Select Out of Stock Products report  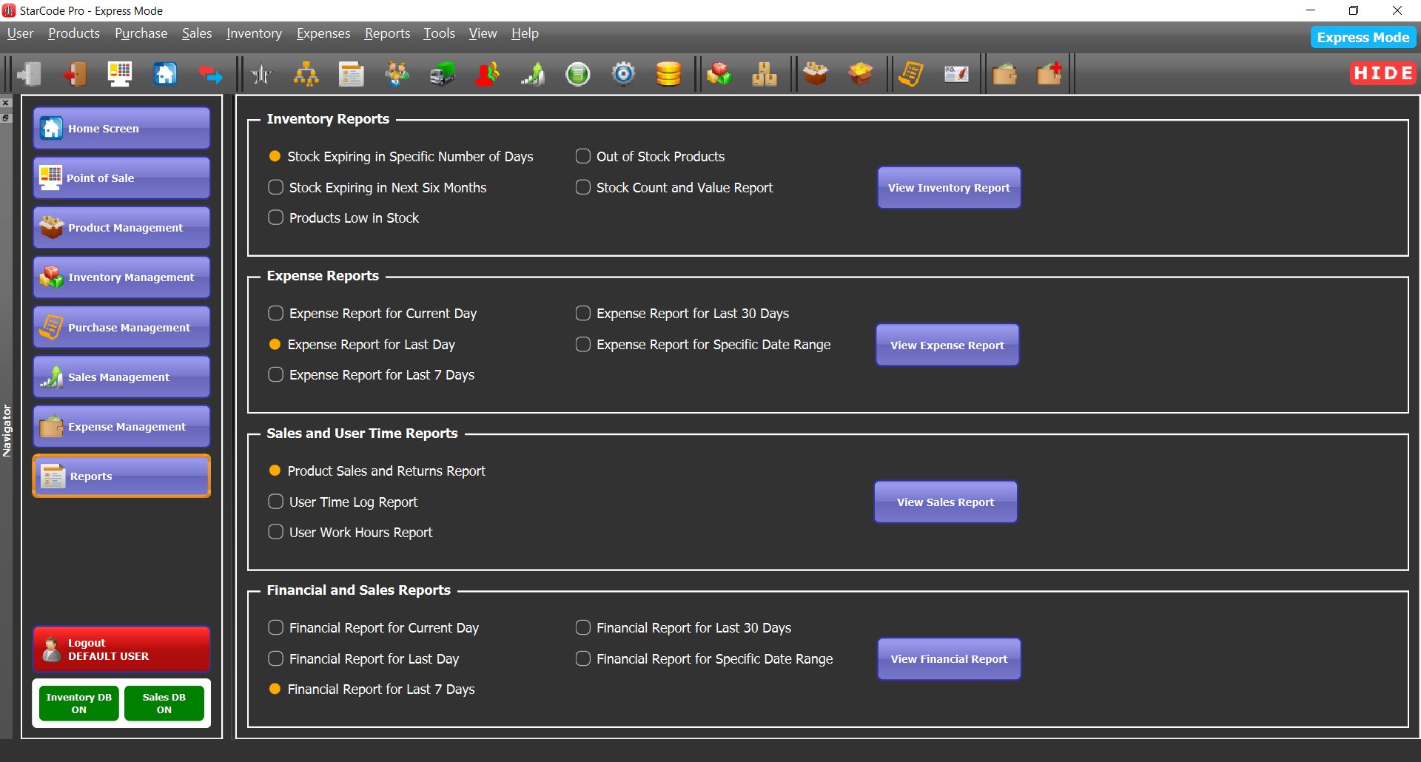[x=582, y=156]
